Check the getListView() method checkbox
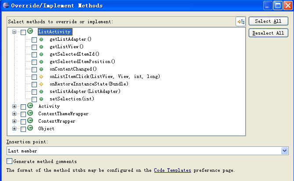 [x=34, y=47]
